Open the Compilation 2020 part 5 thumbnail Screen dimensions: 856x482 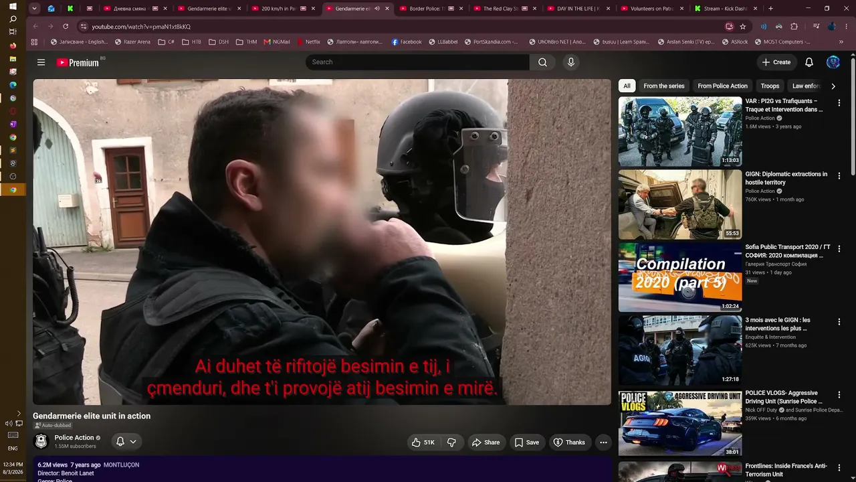pos(680,277)
